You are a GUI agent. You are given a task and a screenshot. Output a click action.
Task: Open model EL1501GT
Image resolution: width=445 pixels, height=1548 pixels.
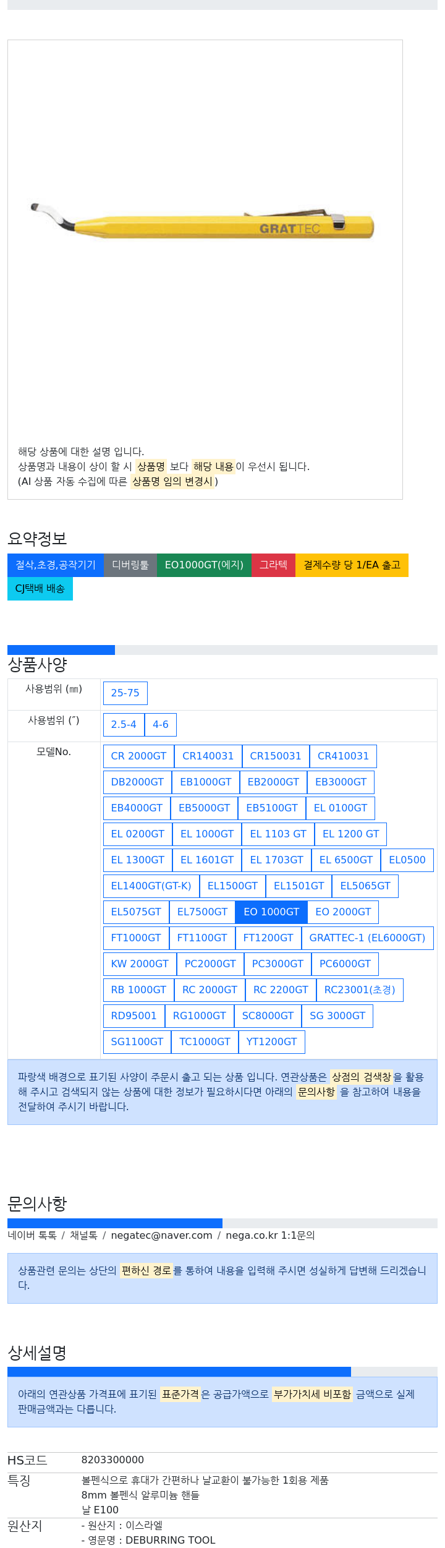(299, 886)
